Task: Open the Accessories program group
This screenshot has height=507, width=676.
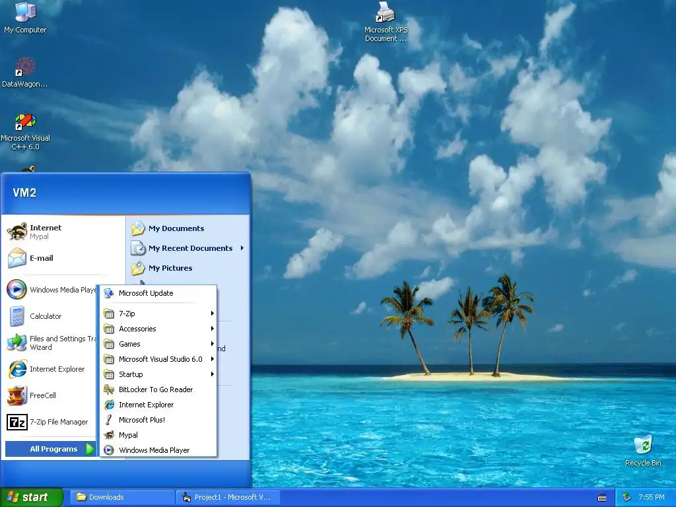Action: point(158,329)
